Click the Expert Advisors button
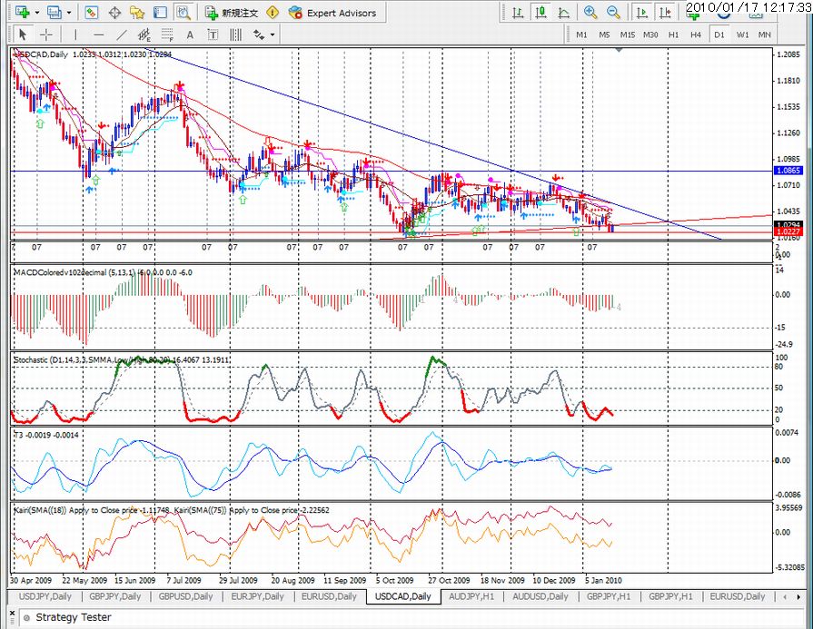The width and height of the screenshot is (813, 629). click(332, 13)
